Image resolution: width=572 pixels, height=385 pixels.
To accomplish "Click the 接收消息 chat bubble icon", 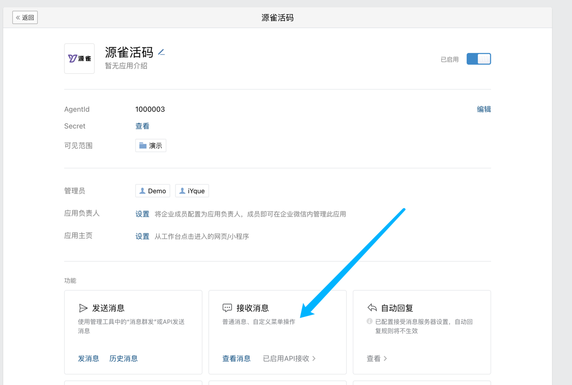I will pos(227,308).
